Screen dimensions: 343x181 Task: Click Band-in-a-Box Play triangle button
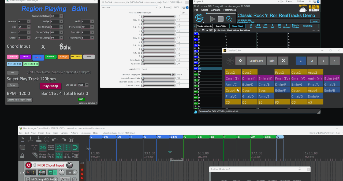(x=212, y=19)
